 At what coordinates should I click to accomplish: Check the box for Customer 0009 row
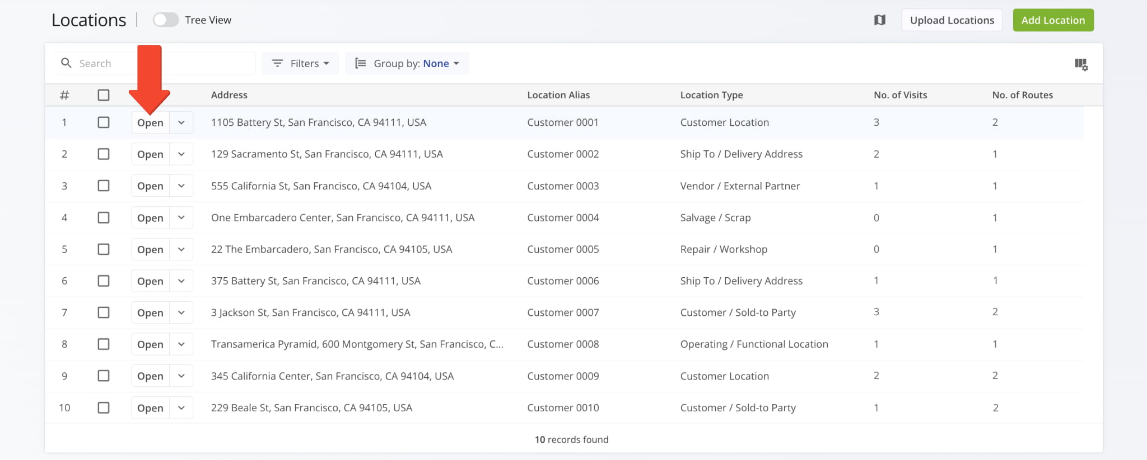click(104, 376)
